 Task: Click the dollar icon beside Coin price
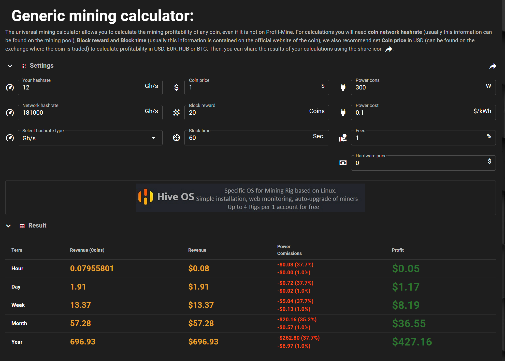coord(176,87)
